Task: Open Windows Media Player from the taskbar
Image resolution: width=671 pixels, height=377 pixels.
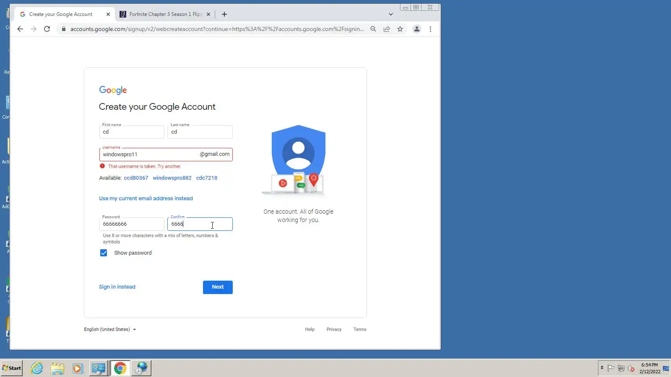Action: tap(78, 368)
